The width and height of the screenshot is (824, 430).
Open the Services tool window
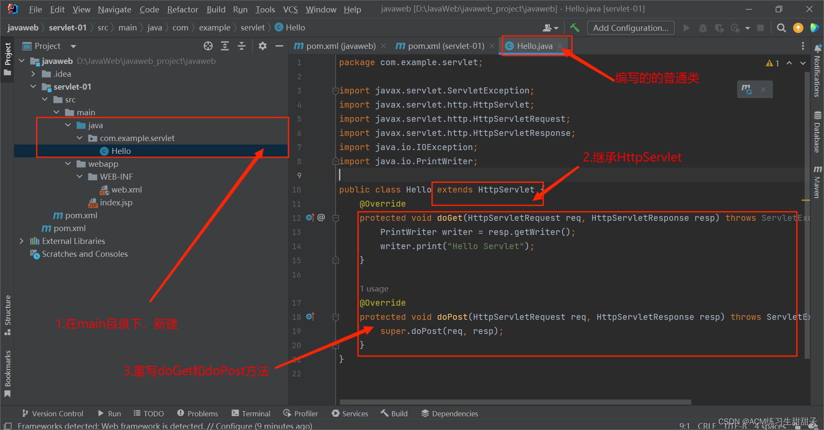tap(350, 413)
